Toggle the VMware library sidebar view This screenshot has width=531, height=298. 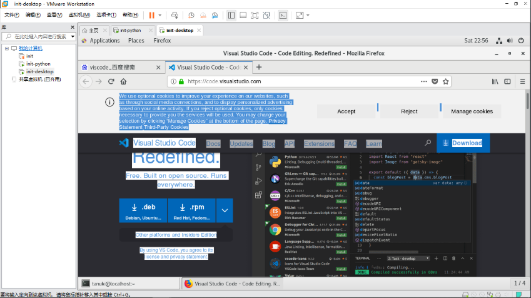pyautogui.click(x=231, y=15)
